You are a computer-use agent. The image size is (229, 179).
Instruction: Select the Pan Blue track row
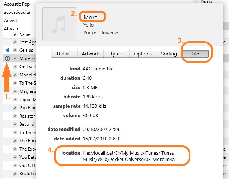[x=19, y=108]
